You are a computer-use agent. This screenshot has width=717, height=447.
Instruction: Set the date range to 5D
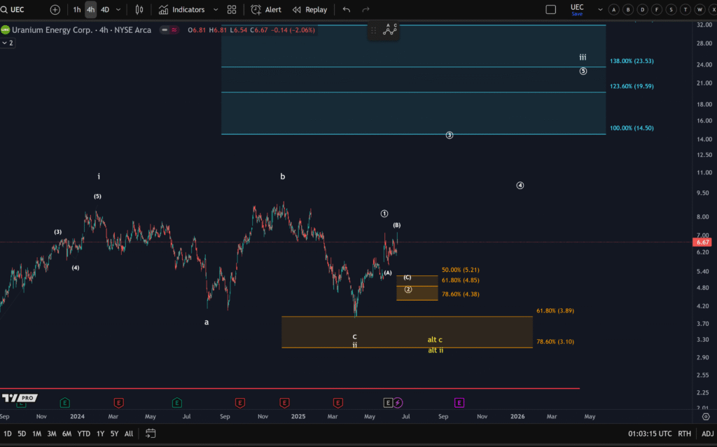22,434
